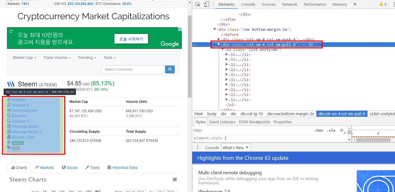Image resolution: width=395 pixels, height=192 pixels.
Task: Collapse the ul list-unstyled node
Action: click(x=223, y=49)
